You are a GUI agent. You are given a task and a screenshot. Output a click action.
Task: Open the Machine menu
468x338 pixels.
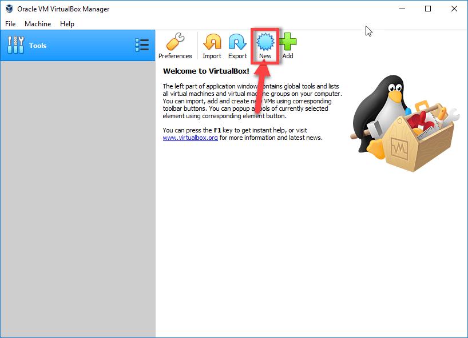(x=38, y=24)
